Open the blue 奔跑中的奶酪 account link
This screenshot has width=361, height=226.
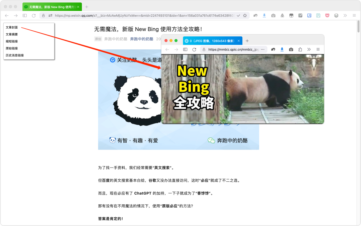coord(142,39)
